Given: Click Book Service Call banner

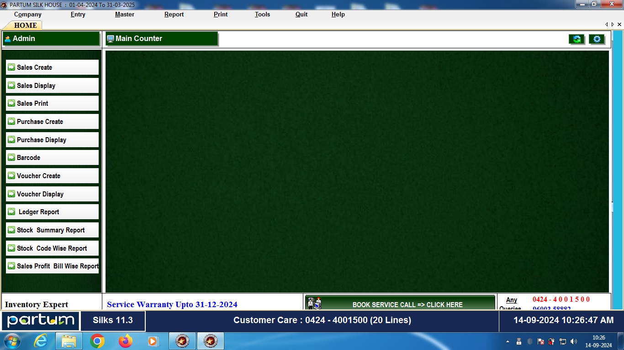Looking at the screenshot, I should 400,303.
